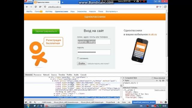This screenshot has width=192, height=108.
Task: Enable the Show inherited checkbox
Action: coord(153,78)
